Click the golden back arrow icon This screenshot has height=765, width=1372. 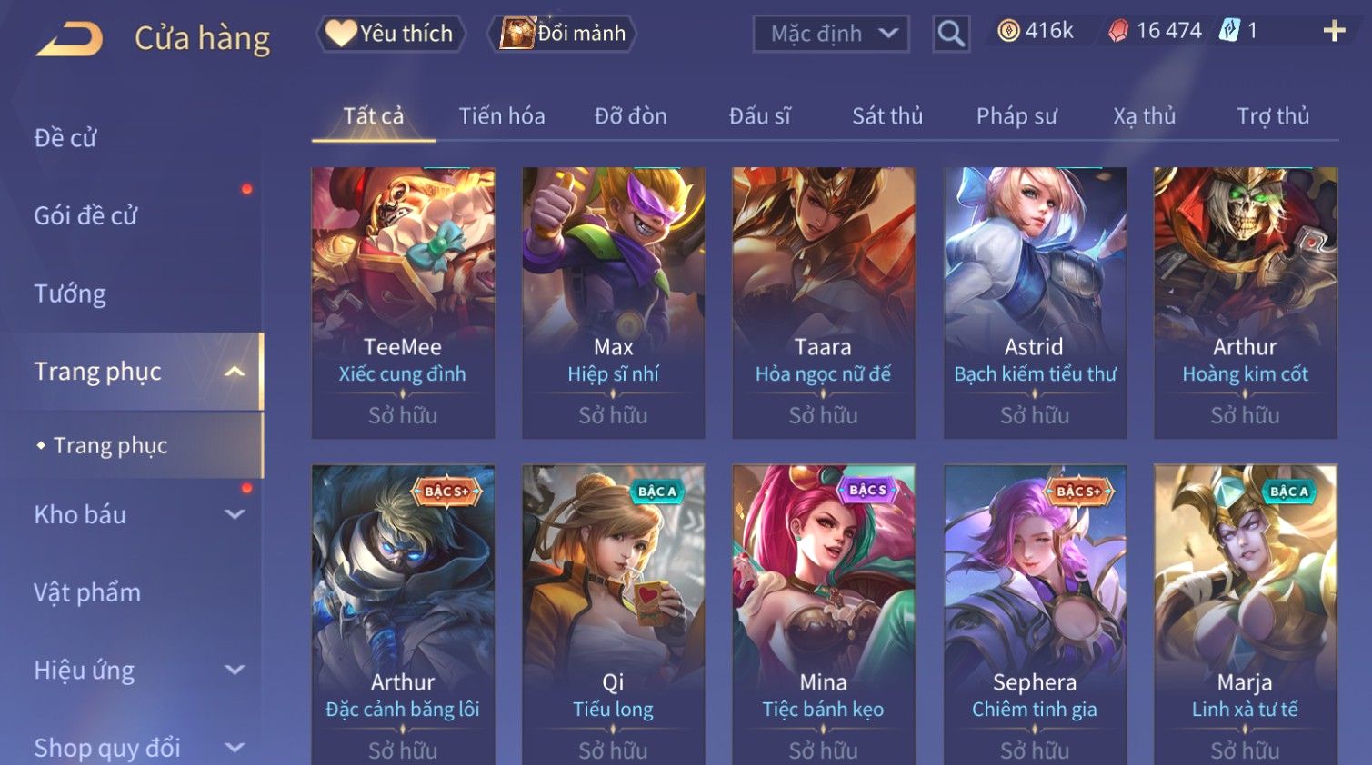pos(69,39)
